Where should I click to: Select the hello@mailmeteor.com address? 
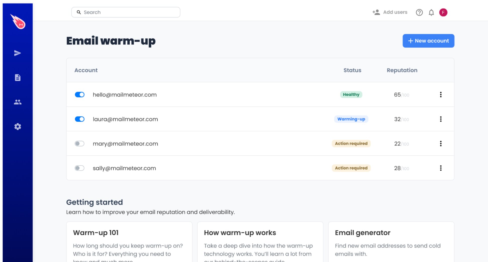pyautogui.click(x=125, y=95)
